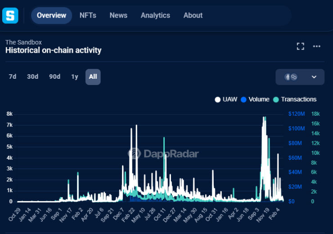Click the $60M volume axis label
The width and height of the screenshot is (333, 234).
point(295,158)
